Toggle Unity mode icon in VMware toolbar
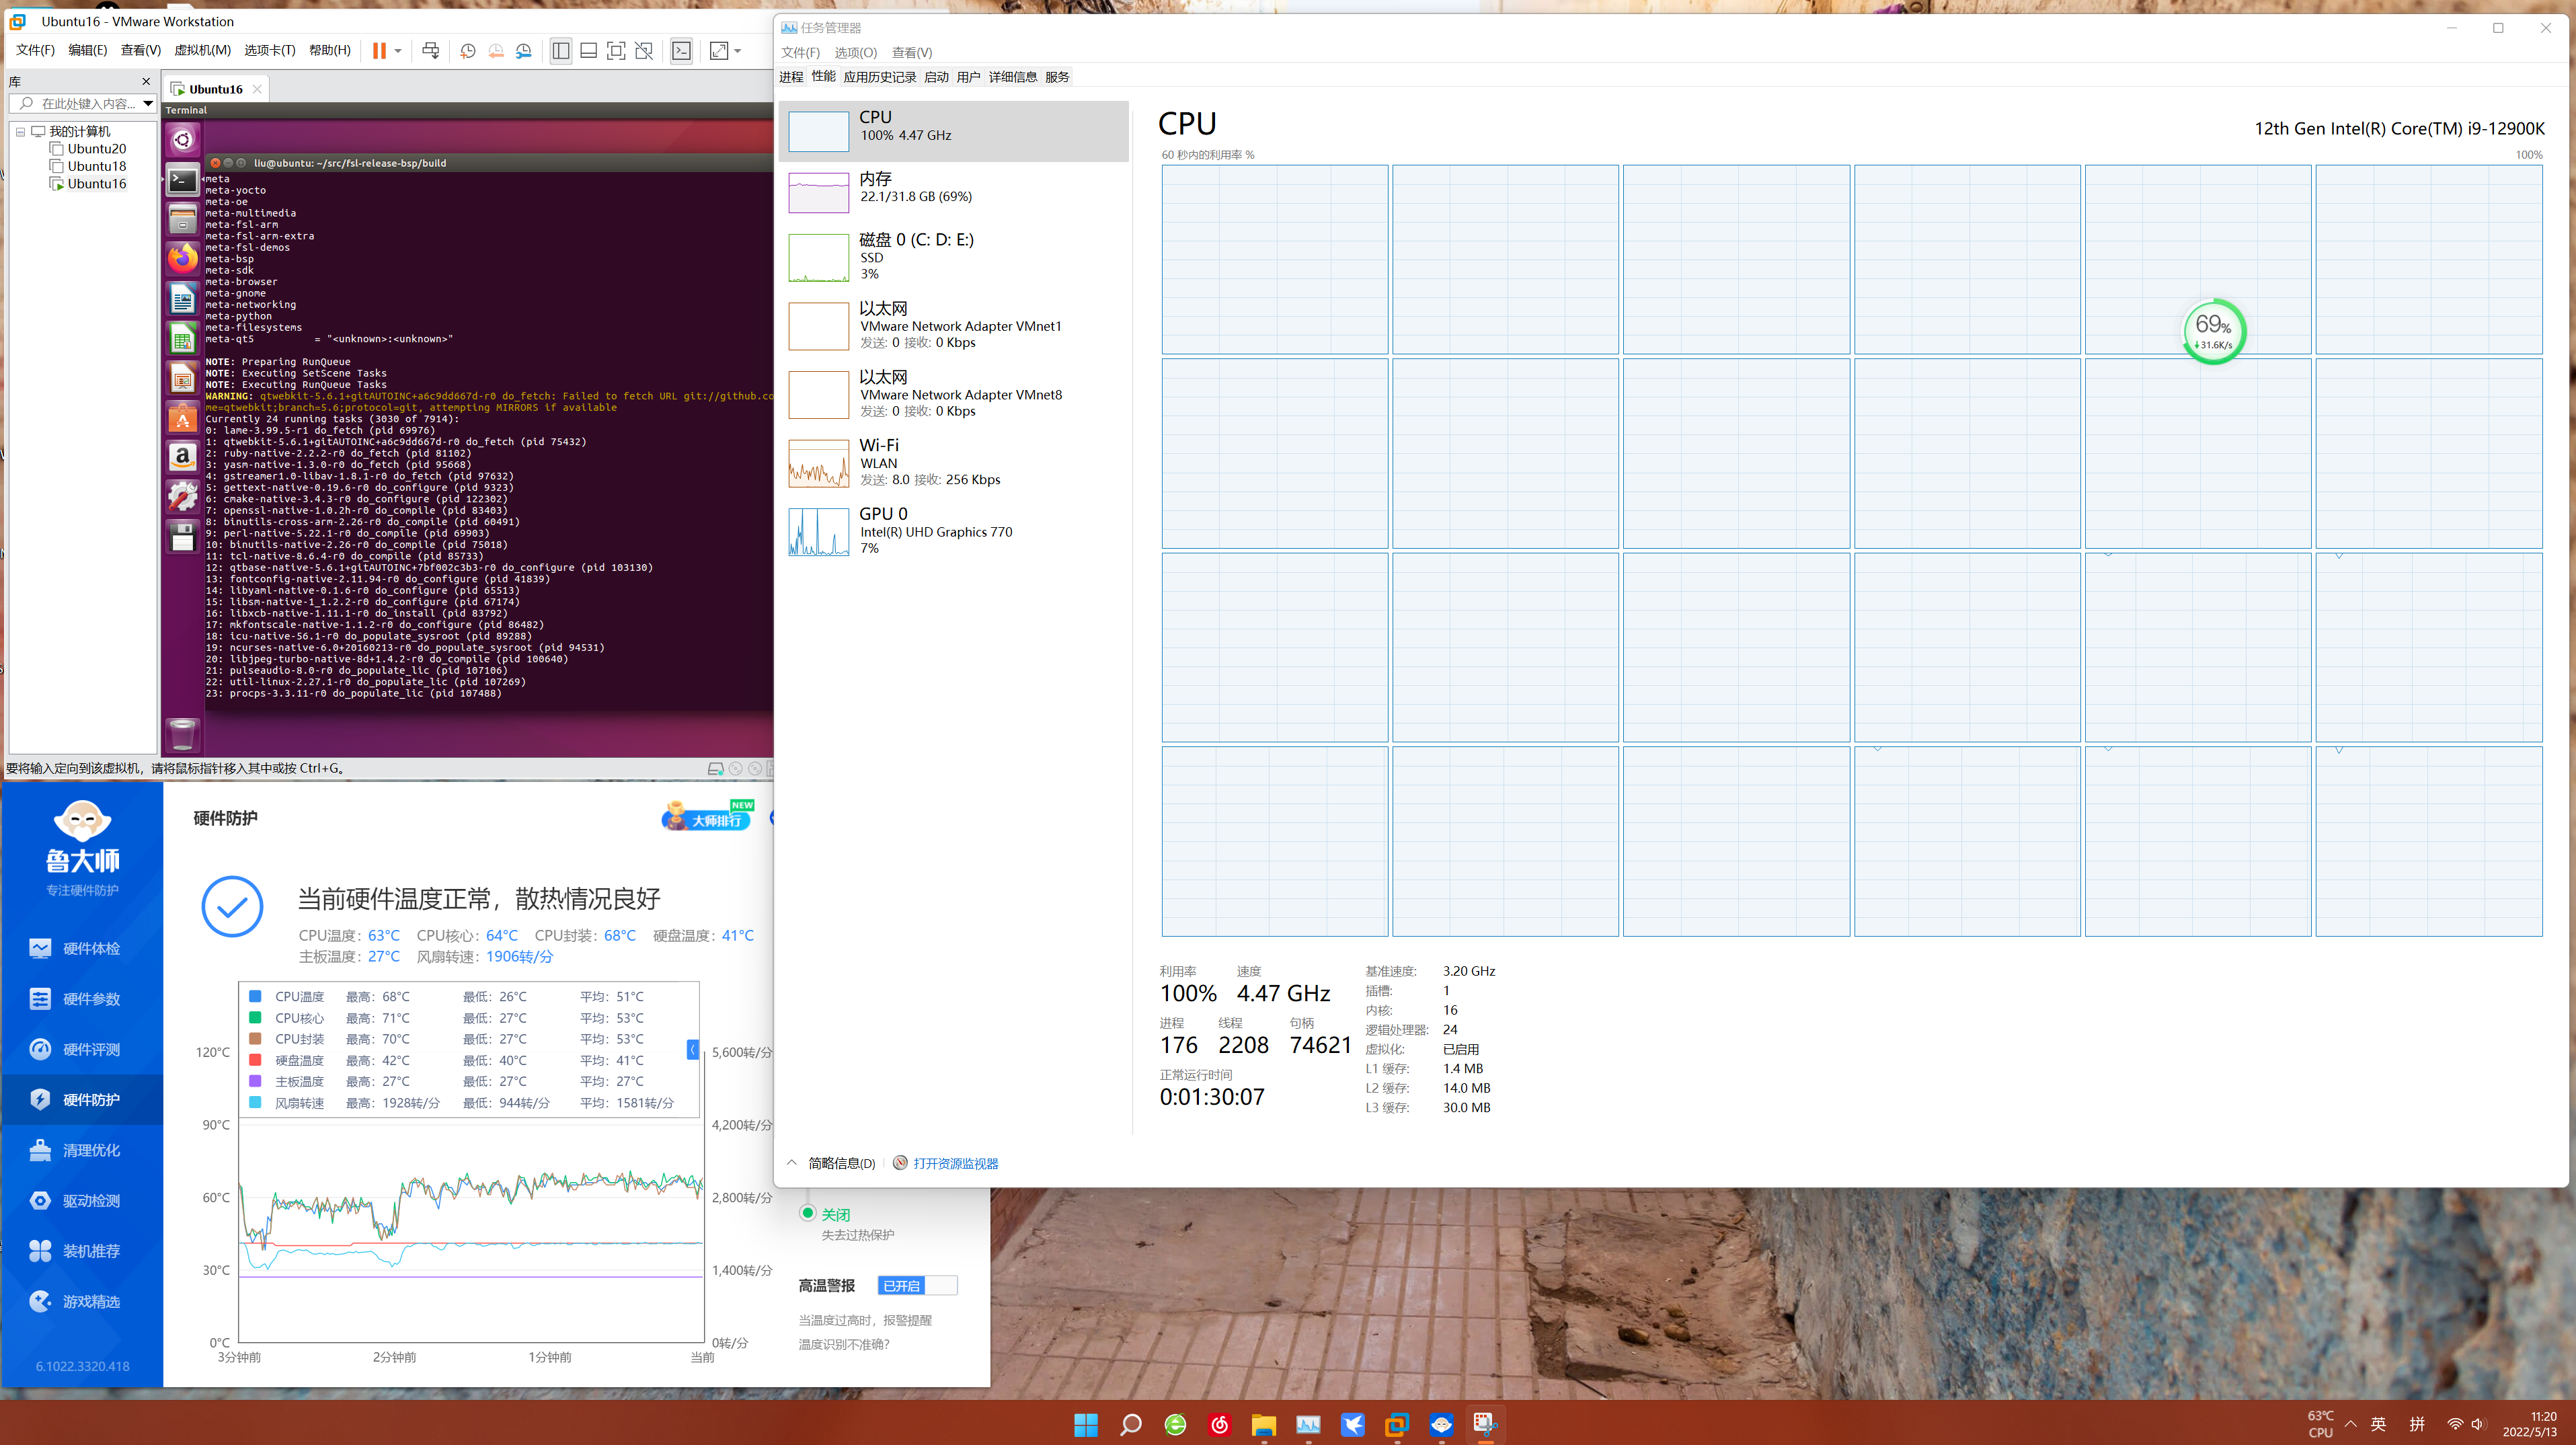Viewport: 2576px width, 1445px height. click(645, 51)
